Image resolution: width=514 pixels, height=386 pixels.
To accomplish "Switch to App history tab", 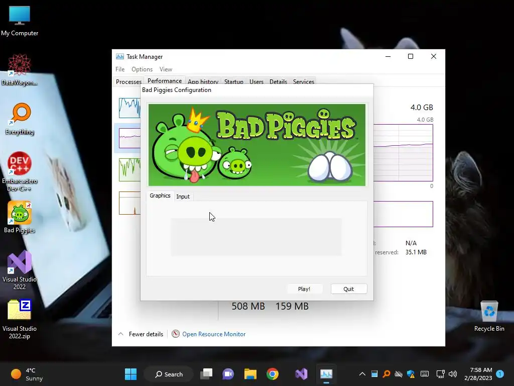I will click(203, 82).
